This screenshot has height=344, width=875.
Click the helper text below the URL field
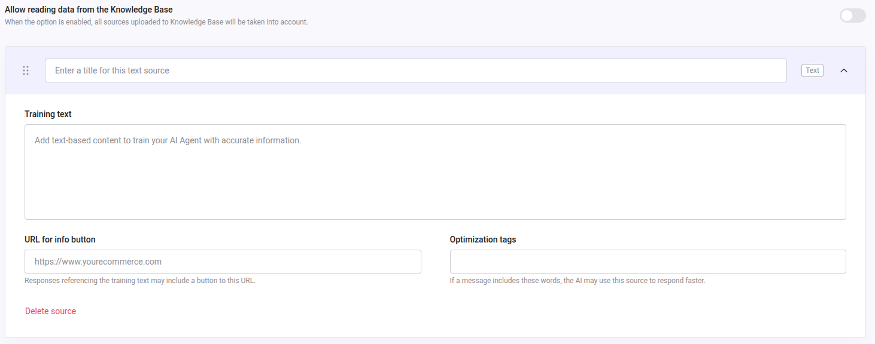140,281
